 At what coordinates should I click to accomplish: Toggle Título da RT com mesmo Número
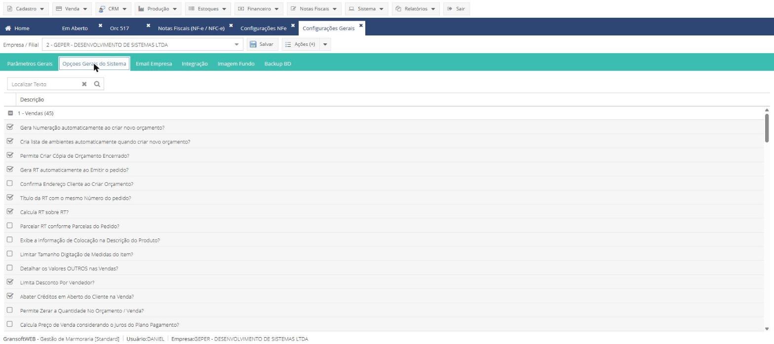10,198
